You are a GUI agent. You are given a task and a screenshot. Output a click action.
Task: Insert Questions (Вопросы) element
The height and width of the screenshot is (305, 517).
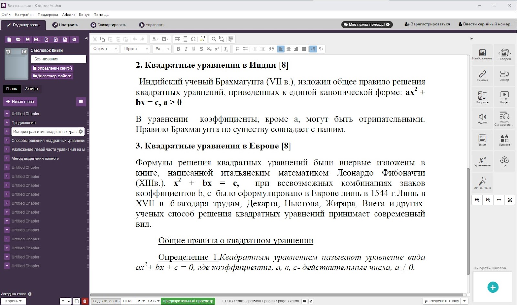pos(482,97)
